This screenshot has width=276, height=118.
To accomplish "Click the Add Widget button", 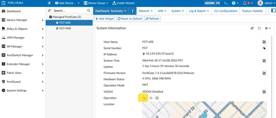I will (x=105, y=19).
